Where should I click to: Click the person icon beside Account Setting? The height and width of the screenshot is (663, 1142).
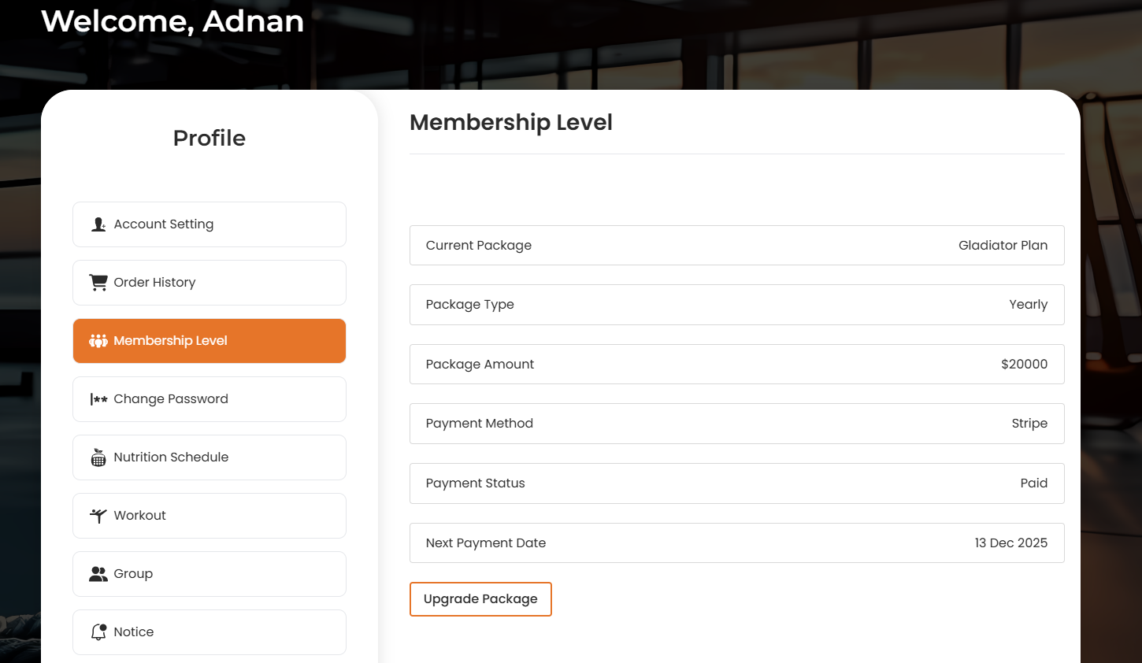[x=98, y=224]
